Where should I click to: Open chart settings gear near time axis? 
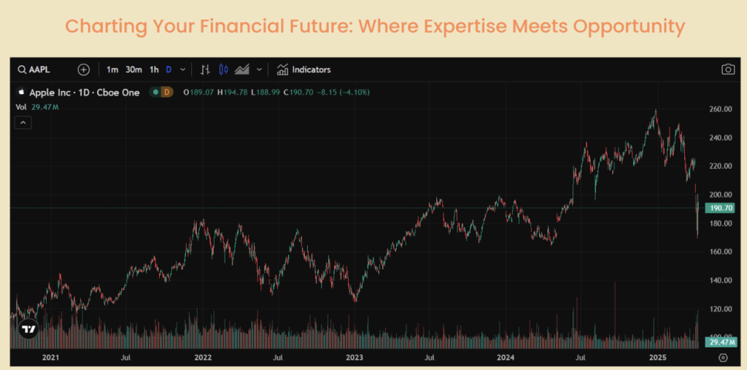(723, 358)
